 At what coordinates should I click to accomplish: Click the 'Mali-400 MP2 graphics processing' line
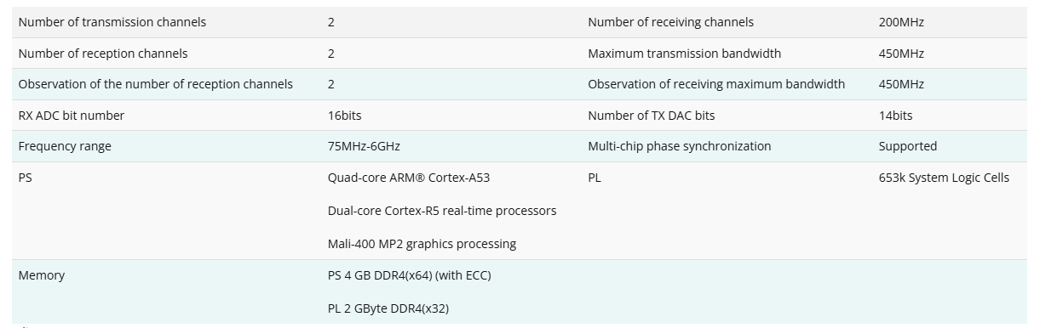pos(422,244)
